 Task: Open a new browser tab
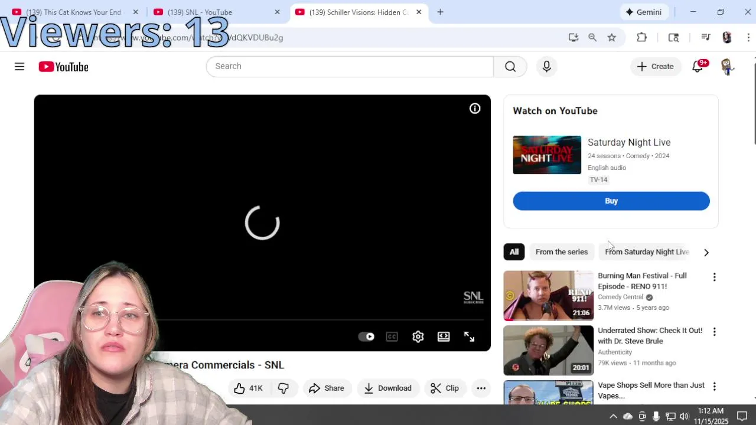point(440,12)
